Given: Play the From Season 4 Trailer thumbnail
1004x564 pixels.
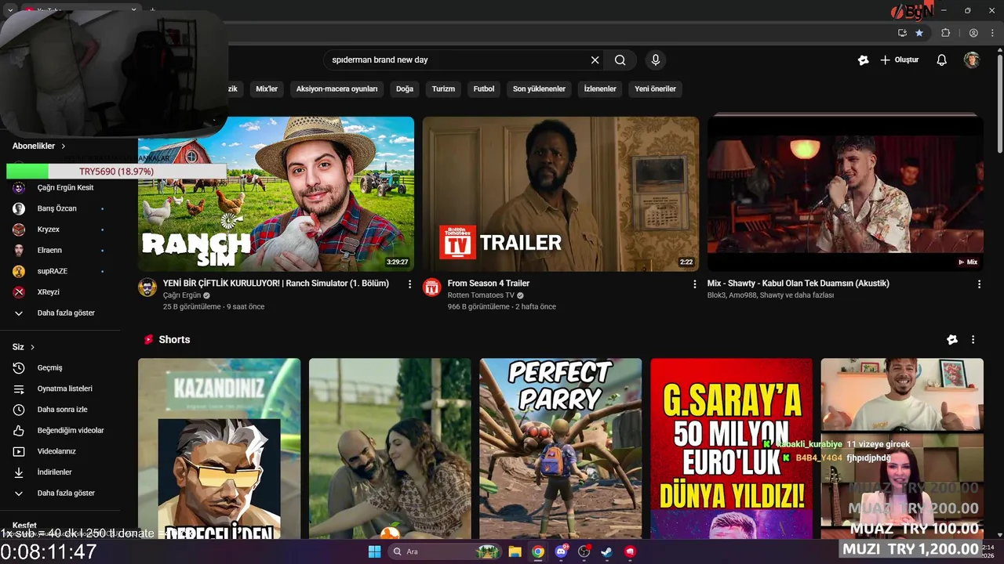Looking at the screenshot, I should pos(561,194).
